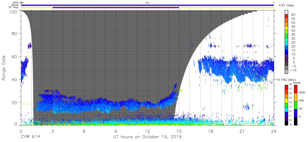308x142 pixels.
Task: Click the Noise row label
Action: tap(15, 5)
